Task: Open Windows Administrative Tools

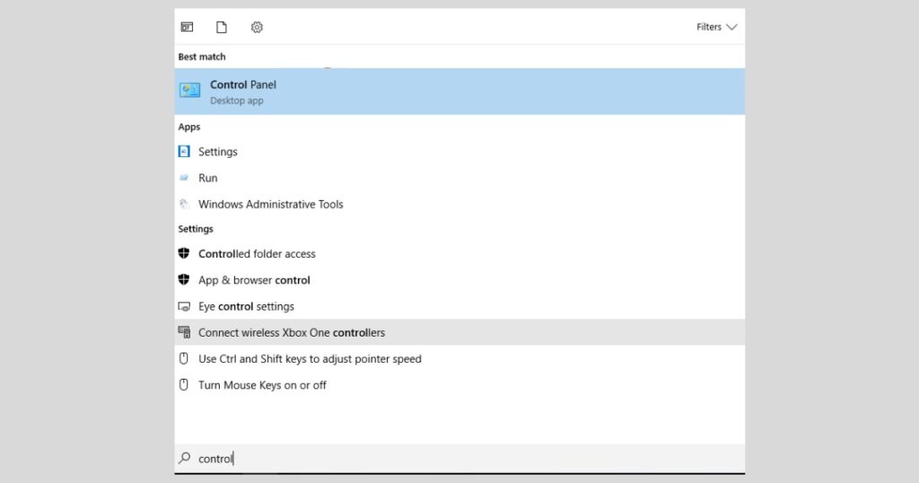Action: tap(270, 204)
